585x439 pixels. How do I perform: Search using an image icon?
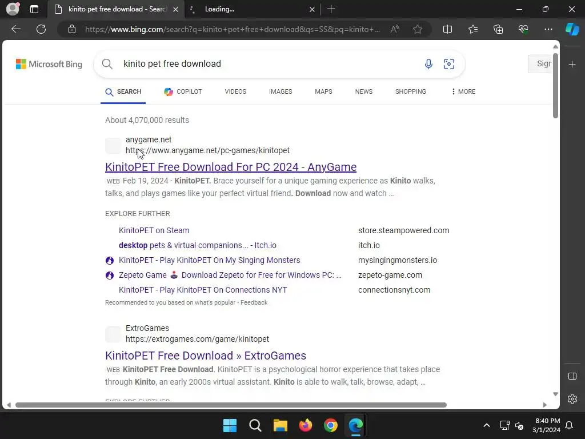pyautogui.click(x=449, y=64)
